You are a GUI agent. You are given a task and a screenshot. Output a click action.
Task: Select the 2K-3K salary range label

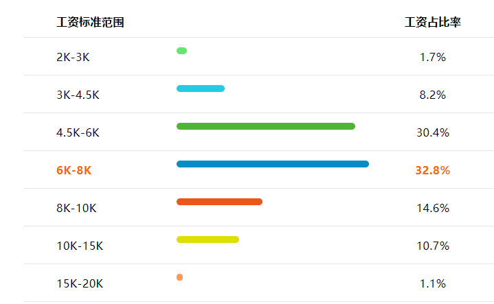pyautogui.click(x=73, y=57)
